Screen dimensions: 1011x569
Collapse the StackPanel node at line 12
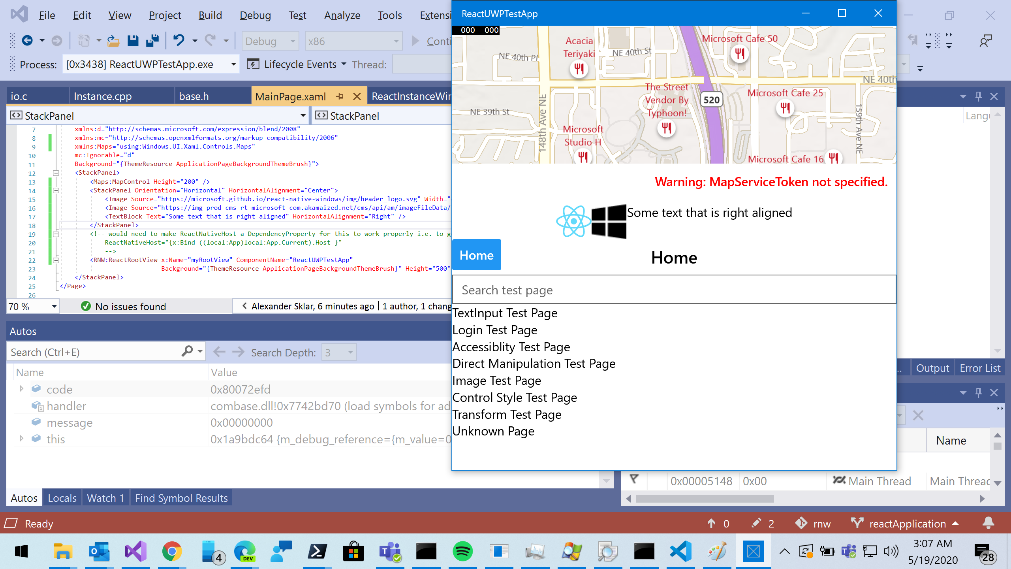pyautogui.click(x=56, y=173)
